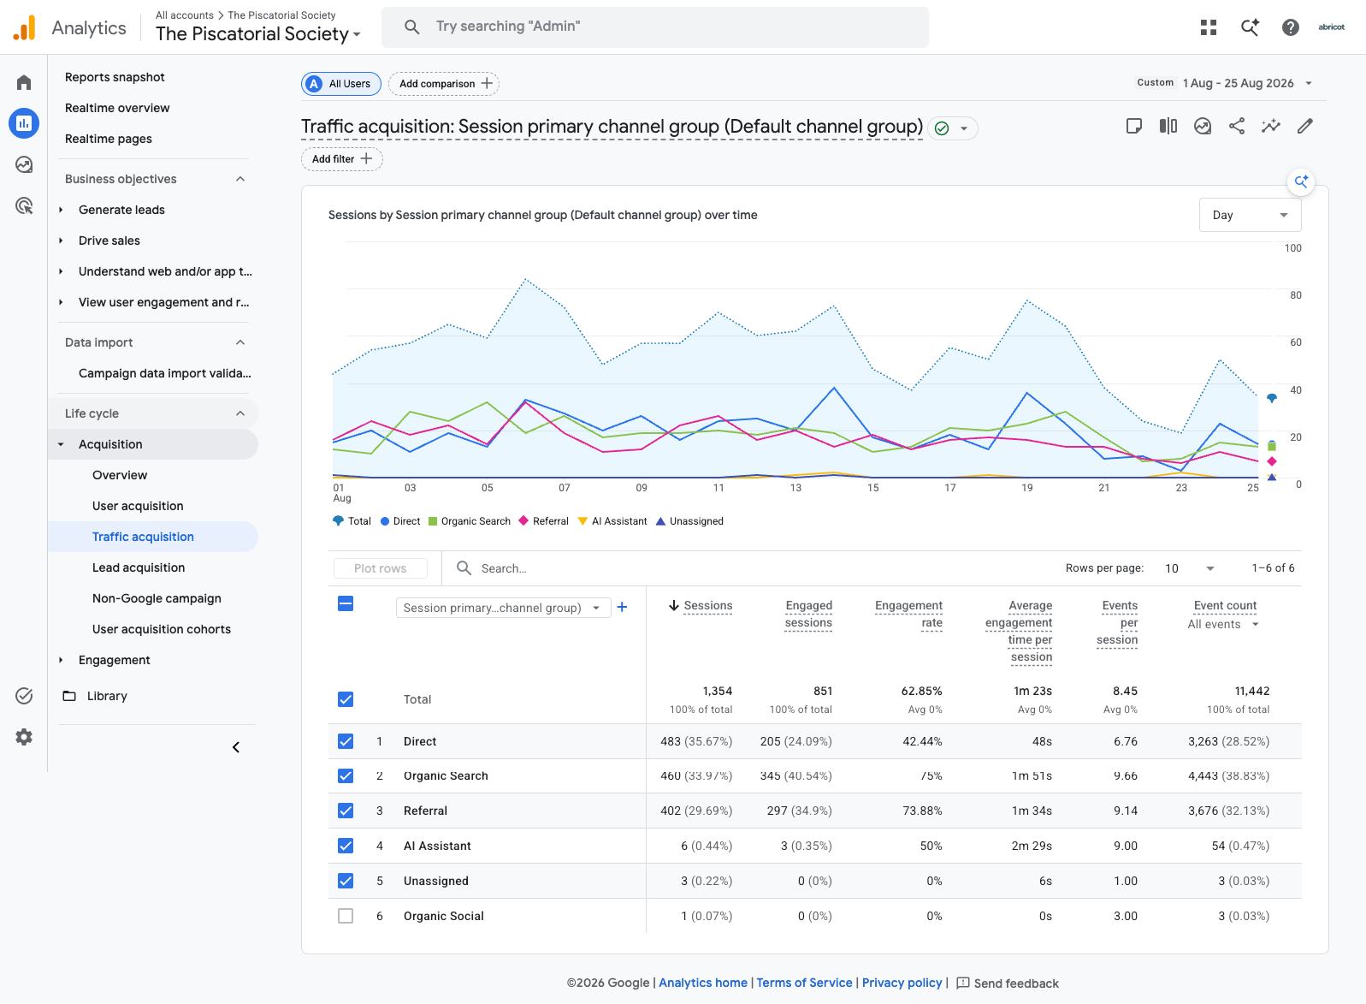Click Add filter button

click(x=342, y=159)
